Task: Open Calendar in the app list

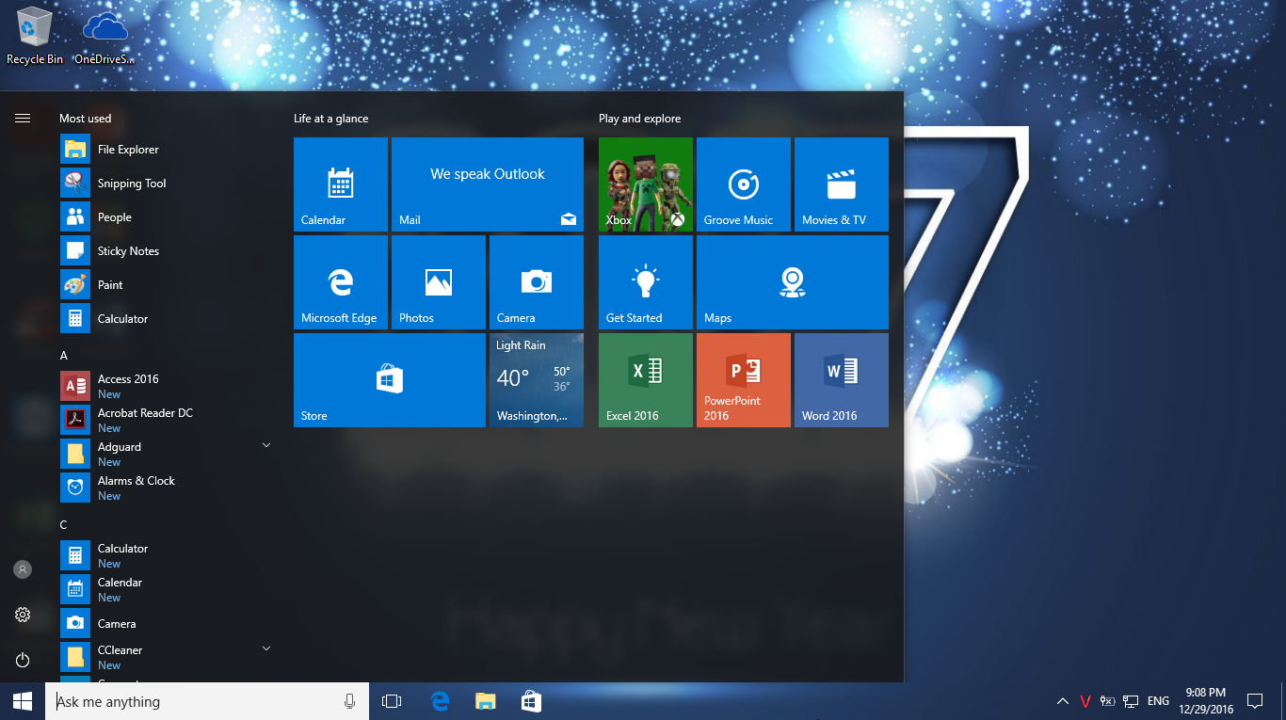Action: coord(166,590)
